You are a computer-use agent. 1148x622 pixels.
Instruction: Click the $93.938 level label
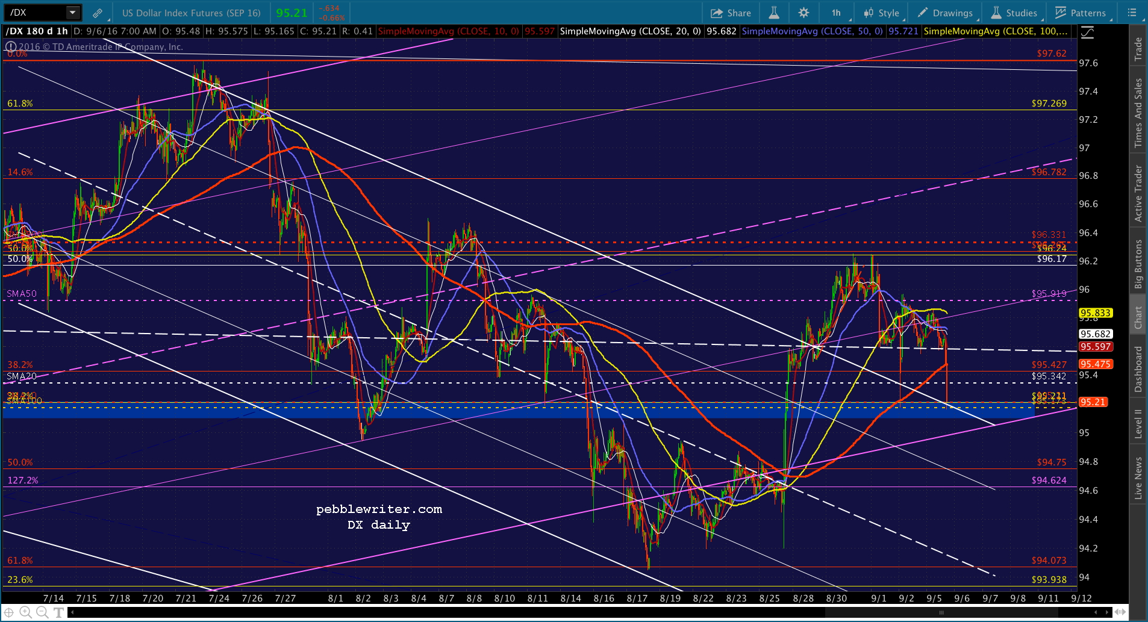pyautogui.click(x=1049, y=580)
